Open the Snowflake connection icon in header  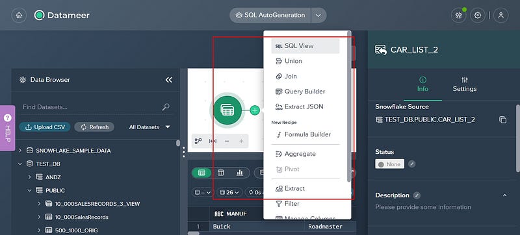[459, 15]
